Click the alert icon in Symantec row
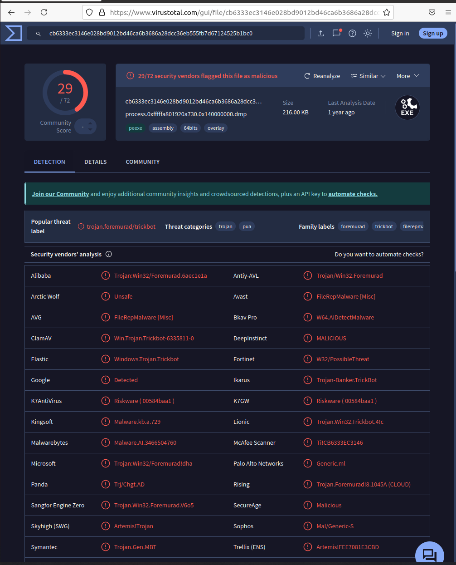This screenshot has height=565, width=456. point(106,547)
